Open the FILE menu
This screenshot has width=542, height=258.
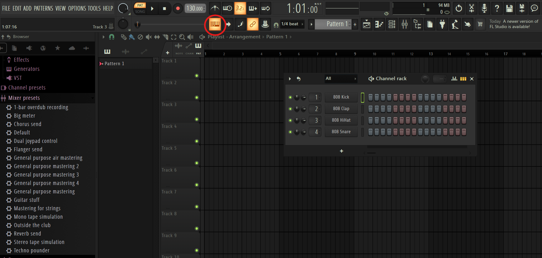pyautogui.click(x=6, y=8)
